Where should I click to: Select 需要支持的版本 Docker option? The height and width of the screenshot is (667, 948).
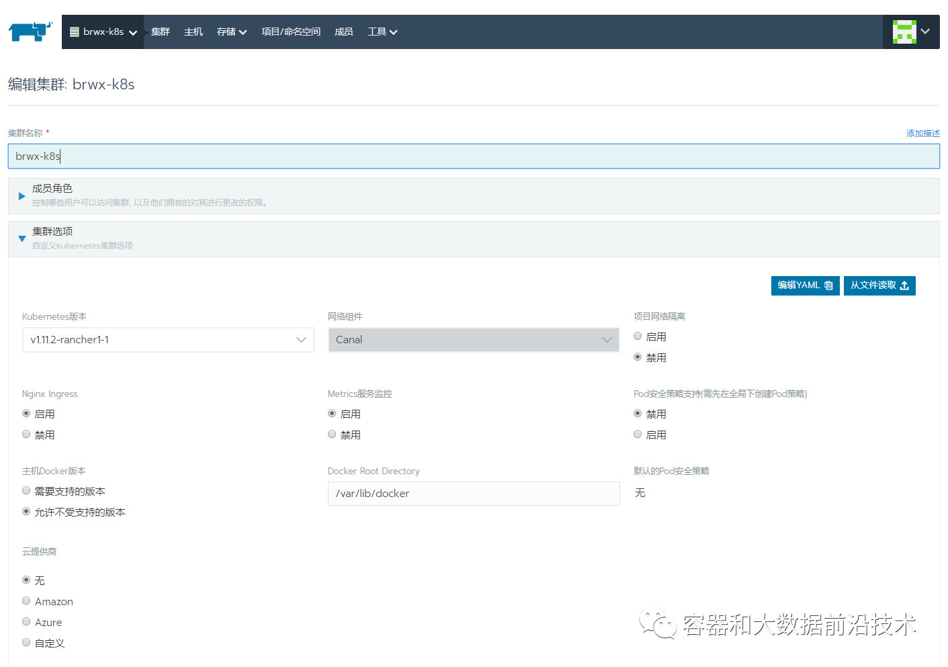[x=26, y=491]
